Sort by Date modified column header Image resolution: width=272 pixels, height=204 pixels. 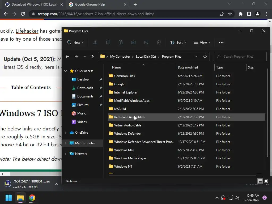click(188, 67)
